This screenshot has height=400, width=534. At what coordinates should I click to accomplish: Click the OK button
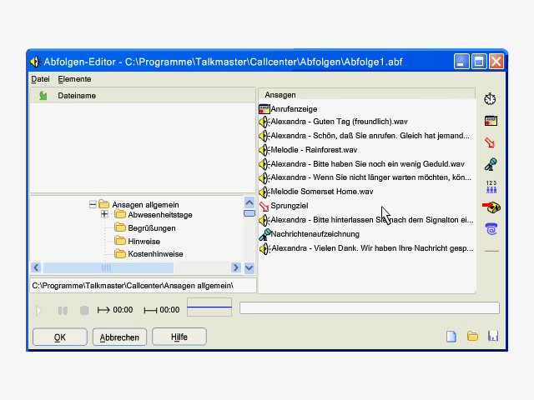(x=60, y=337)
